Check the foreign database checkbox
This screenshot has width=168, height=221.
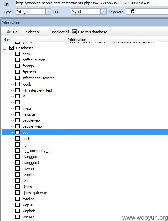[18, 66]
